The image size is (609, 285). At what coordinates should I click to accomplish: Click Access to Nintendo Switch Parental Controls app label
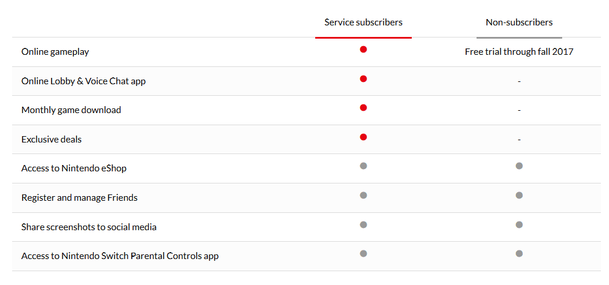click(x=120, y=256)
